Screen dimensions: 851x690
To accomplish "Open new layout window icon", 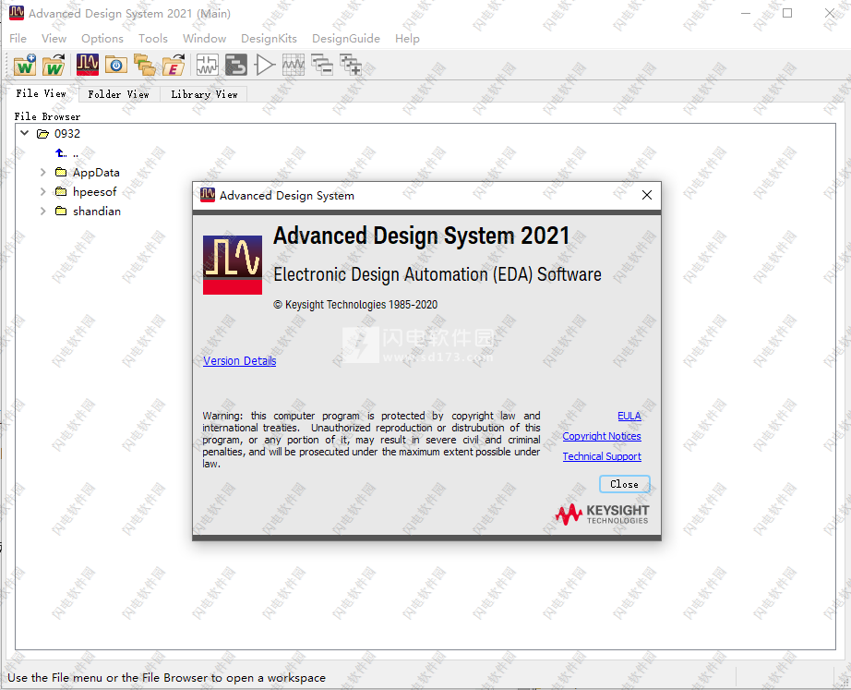I will (236, 66).
